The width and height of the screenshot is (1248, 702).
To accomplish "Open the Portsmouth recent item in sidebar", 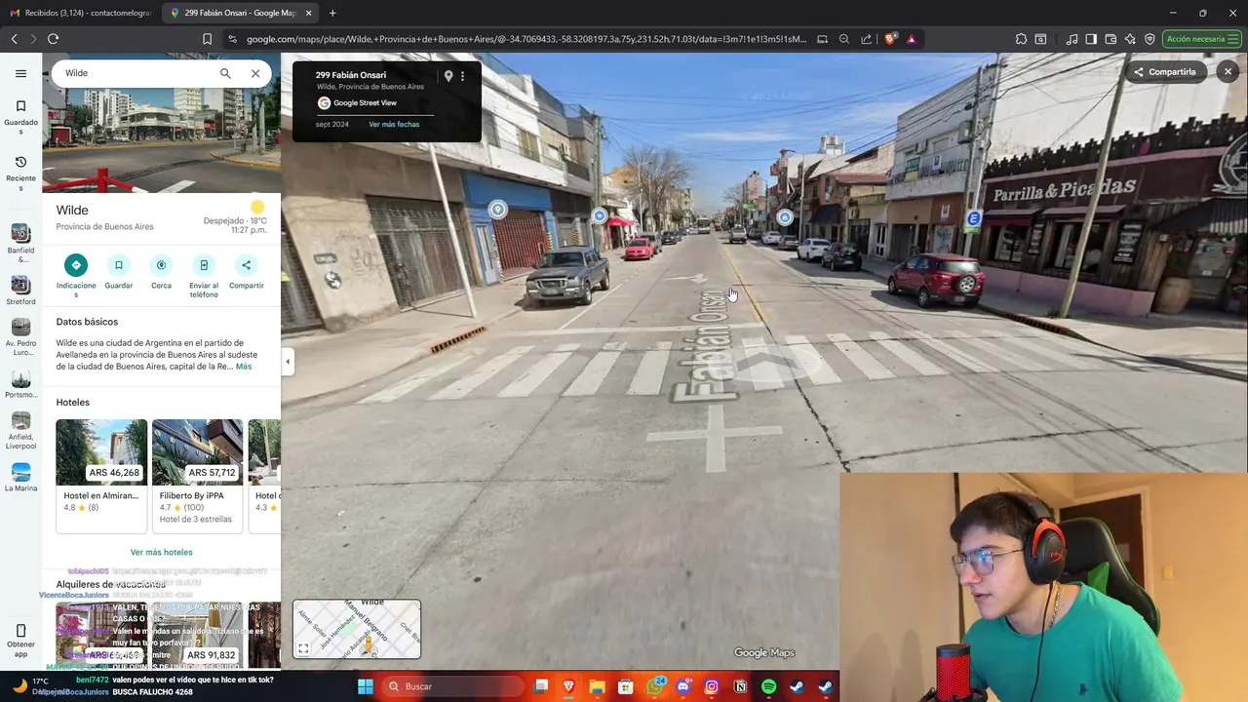I will (x=20, y=384).
